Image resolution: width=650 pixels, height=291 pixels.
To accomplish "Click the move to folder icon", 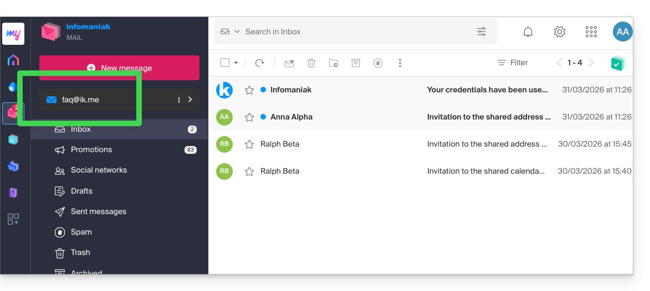I will click(x=334, y=63).
